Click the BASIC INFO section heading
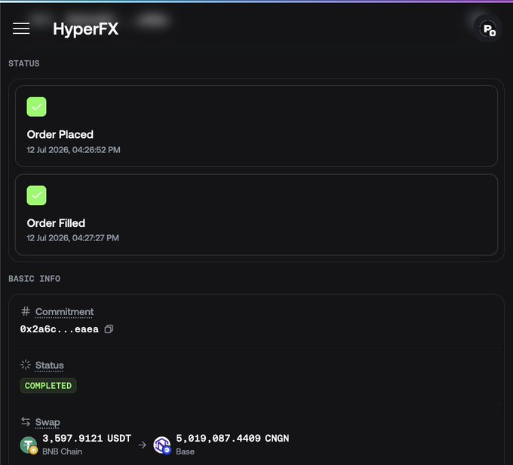This screenshot has width=513, height=465. (35, 279)
